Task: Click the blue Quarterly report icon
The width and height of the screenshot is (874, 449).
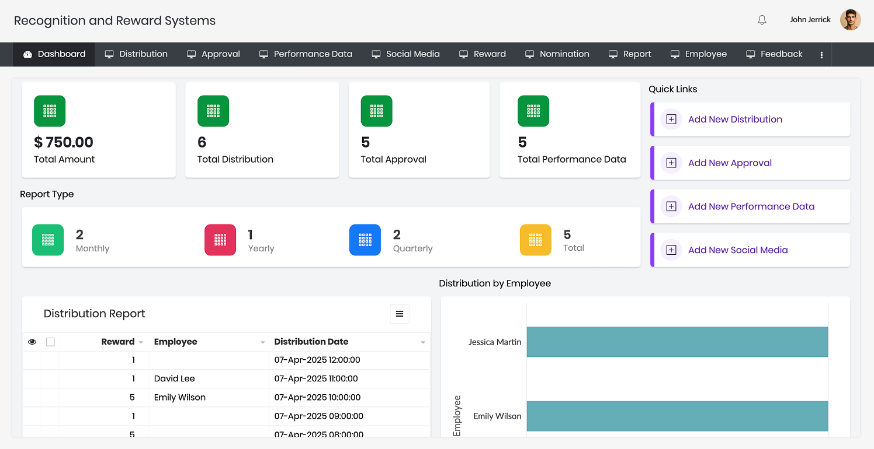Action: pos(365,240)
